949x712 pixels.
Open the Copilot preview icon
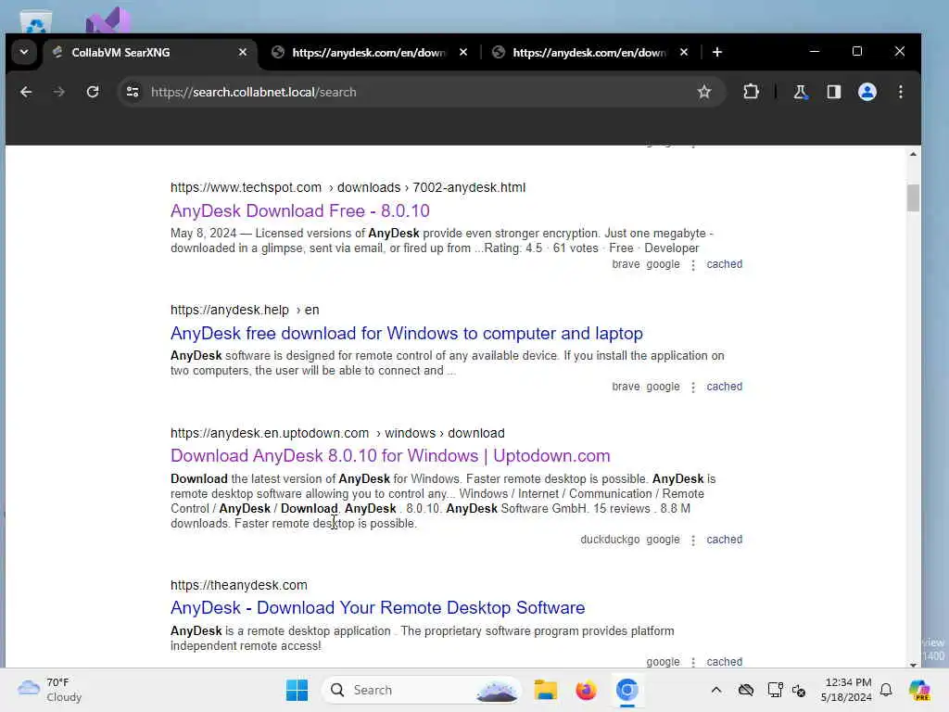[x=920, y=690]
